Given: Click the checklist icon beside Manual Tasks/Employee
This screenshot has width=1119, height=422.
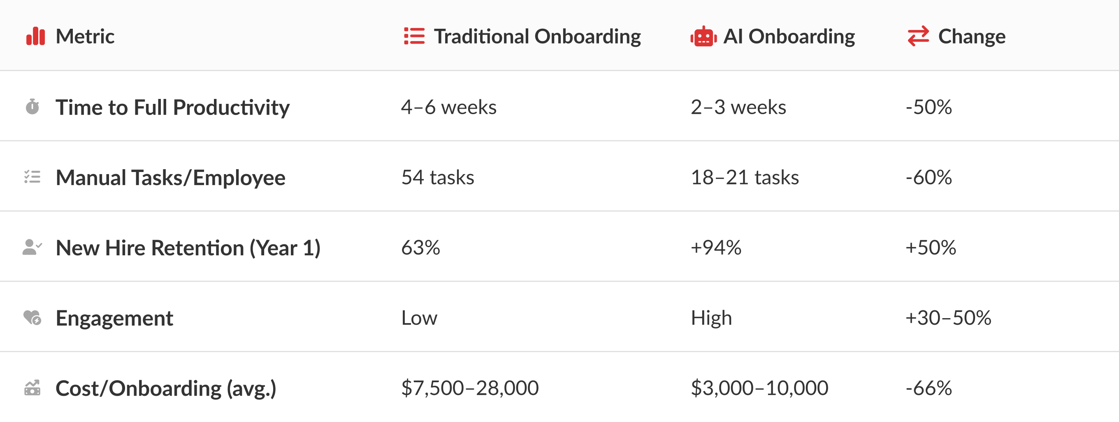Looking at the screenshot, I should [32, 177].
